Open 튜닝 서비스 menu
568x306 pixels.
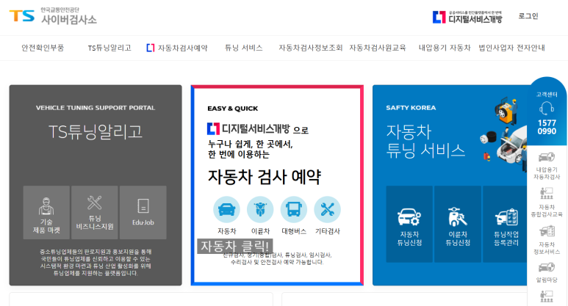243,48
